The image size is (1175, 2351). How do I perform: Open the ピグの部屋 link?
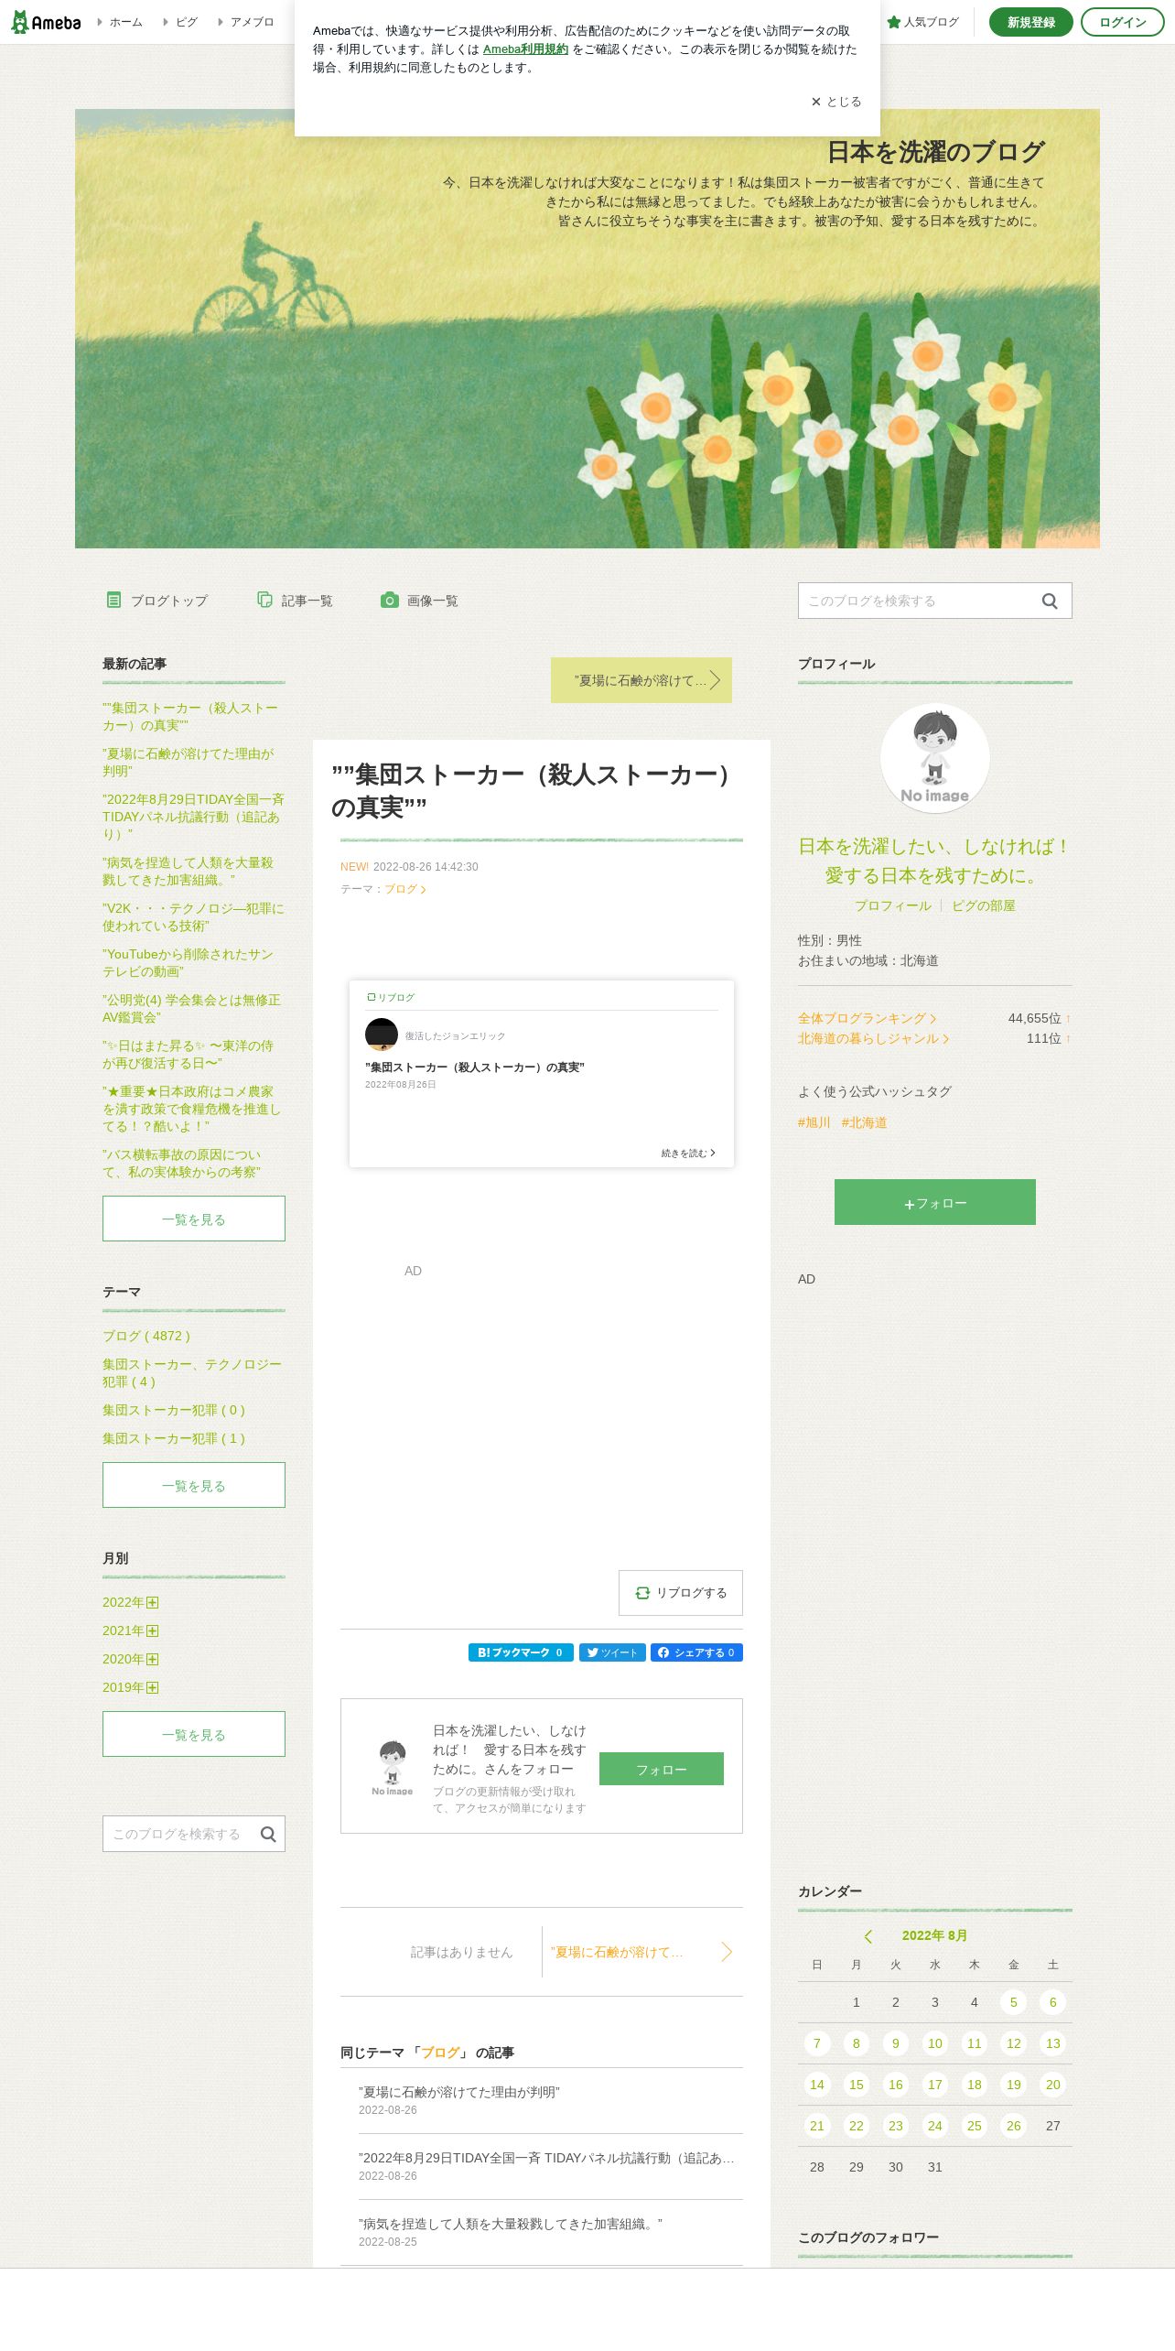click(x=984, y=905)
